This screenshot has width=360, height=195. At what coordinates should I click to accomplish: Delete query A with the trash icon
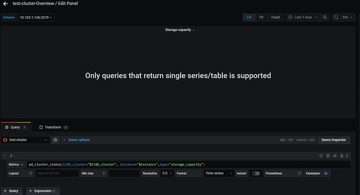click(342, 156)
